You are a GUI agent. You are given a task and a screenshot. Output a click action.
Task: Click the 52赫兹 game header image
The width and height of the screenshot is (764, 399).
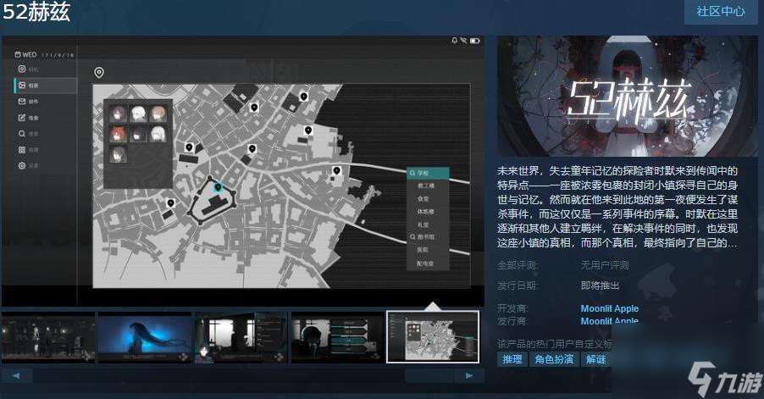[628, 96]
